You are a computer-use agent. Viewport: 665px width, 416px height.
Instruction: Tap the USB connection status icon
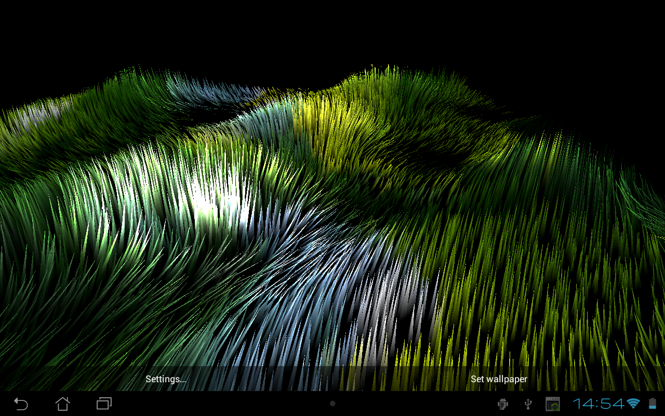528,404
